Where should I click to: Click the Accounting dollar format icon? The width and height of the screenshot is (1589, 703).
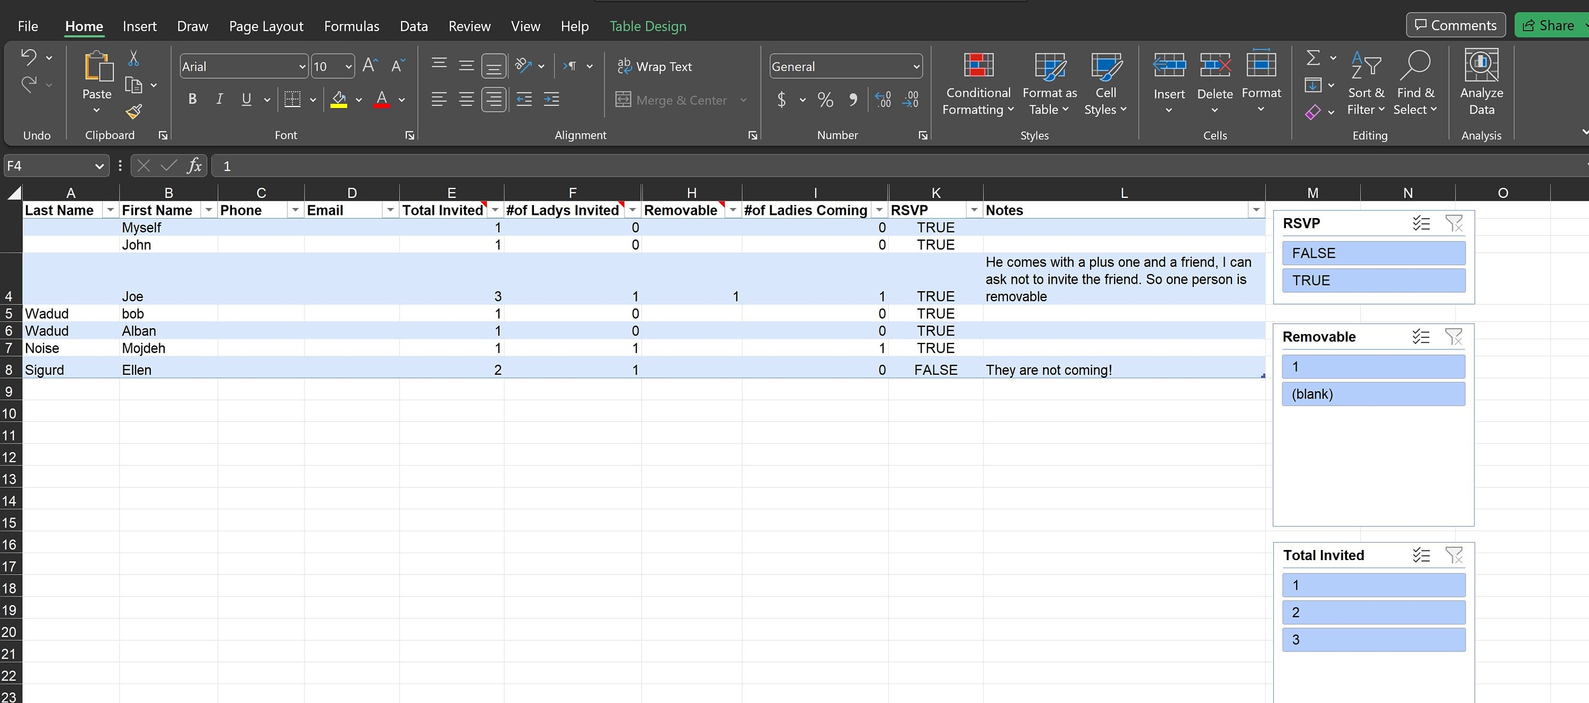point(782,100)
